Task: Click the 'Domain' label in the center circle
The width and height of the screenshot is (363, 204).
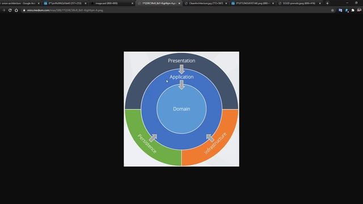Action: pyautogui.click(x=181, y=109)
